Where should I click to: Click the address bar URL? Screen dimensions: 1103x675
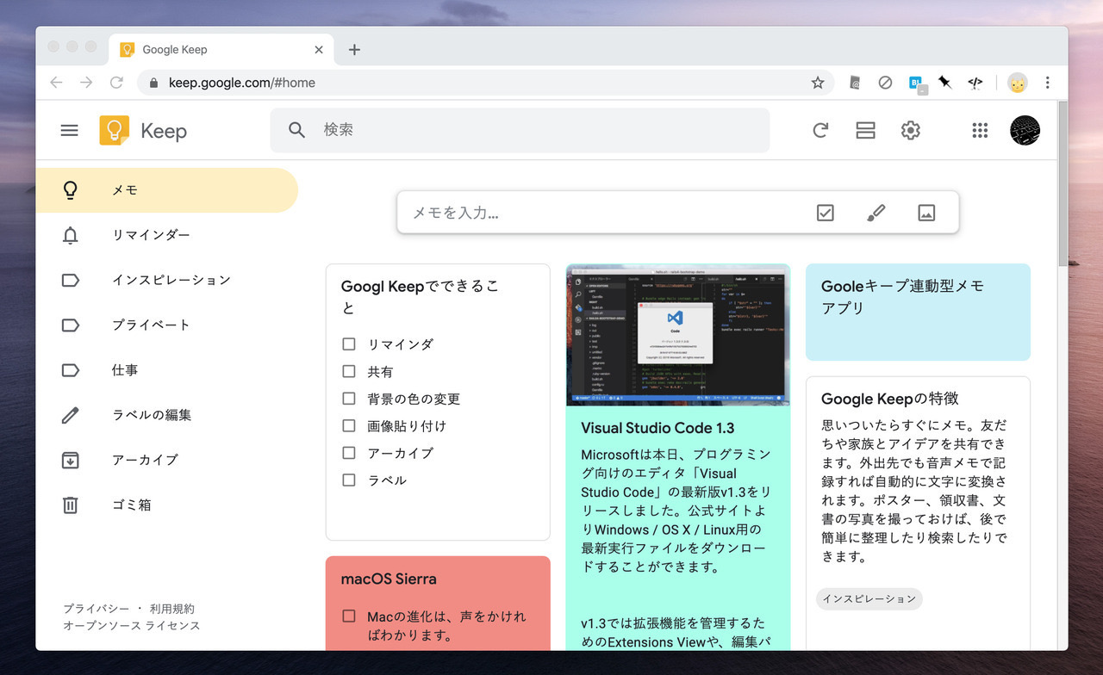(242, 84)
